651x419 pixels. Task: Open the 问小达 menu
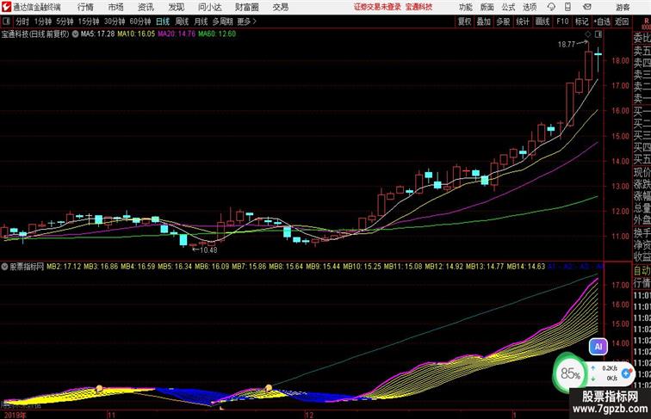point(209,7)
